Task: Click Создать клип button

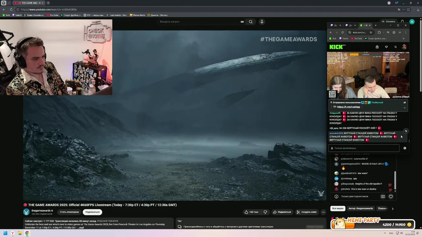Action: 307,212
